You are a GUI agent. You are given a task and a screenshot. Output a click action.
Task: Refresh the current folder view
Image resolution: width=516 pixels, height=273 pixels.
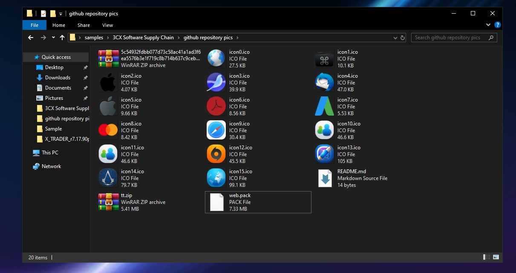coord(402,38)
